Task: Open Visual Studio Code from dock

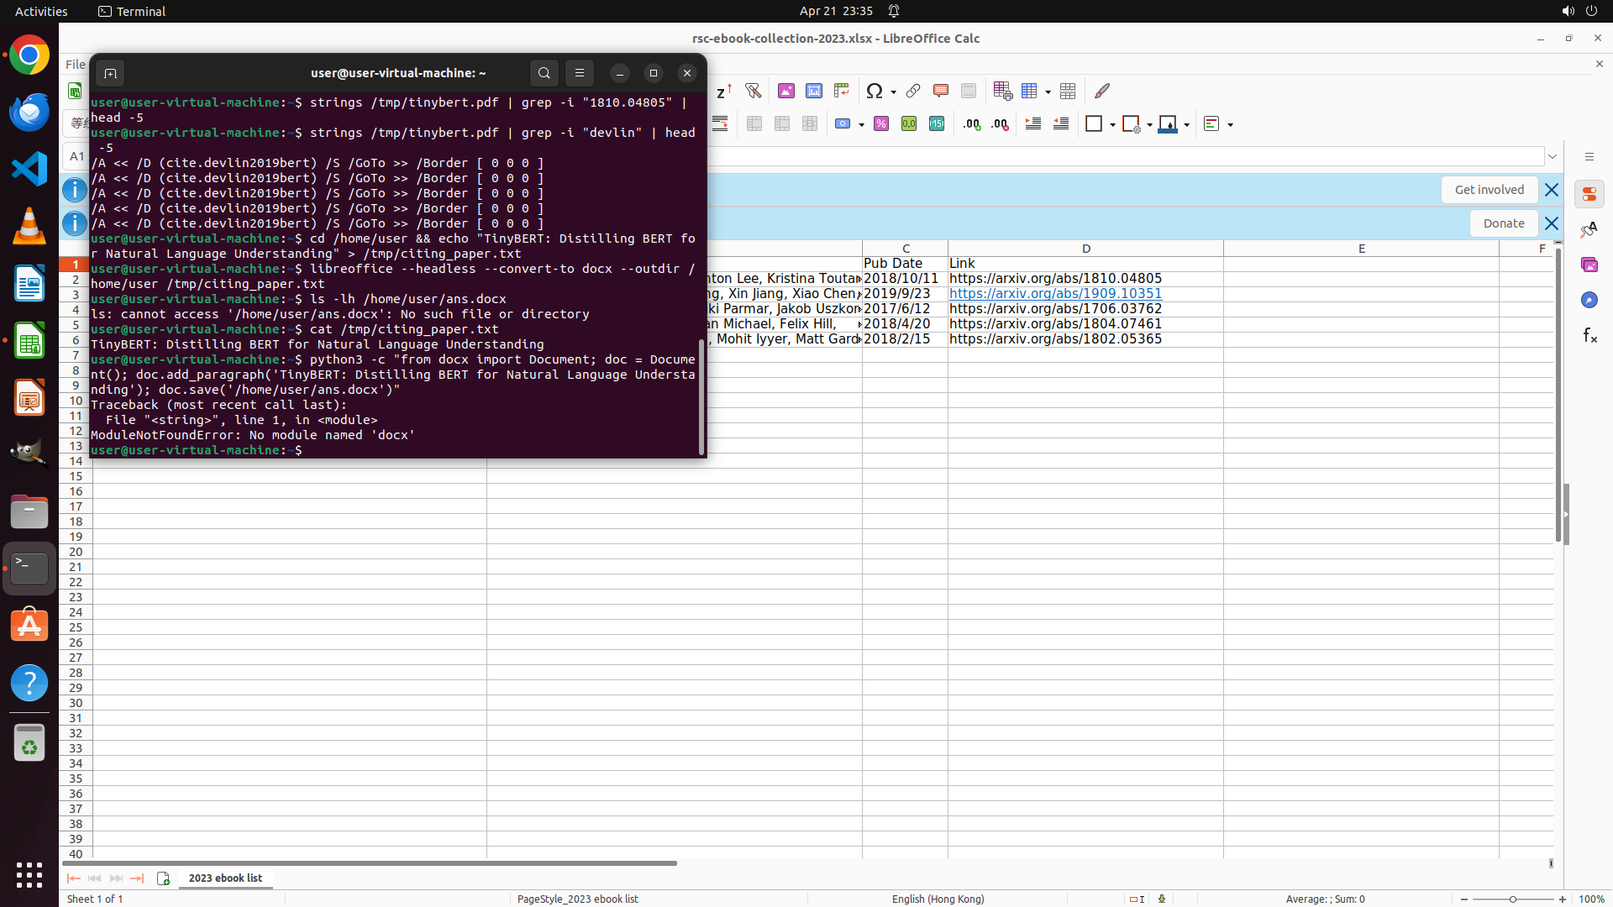Action: coord(29,169)
